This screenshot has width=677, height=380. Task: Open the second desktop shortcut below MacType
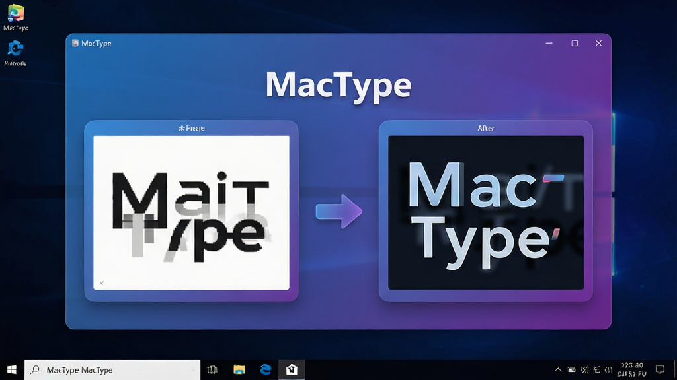pyautogui.click(x=15, y=53)
